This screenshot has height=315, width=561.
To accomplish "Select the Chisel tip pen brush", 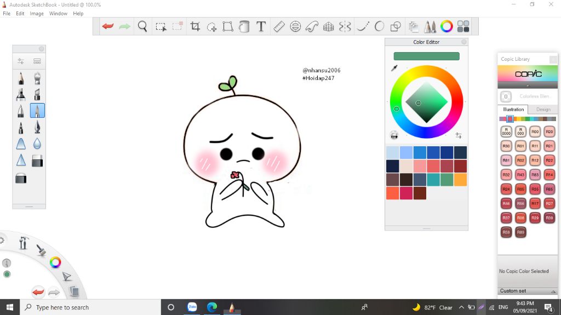I will [x=37, y=94].
